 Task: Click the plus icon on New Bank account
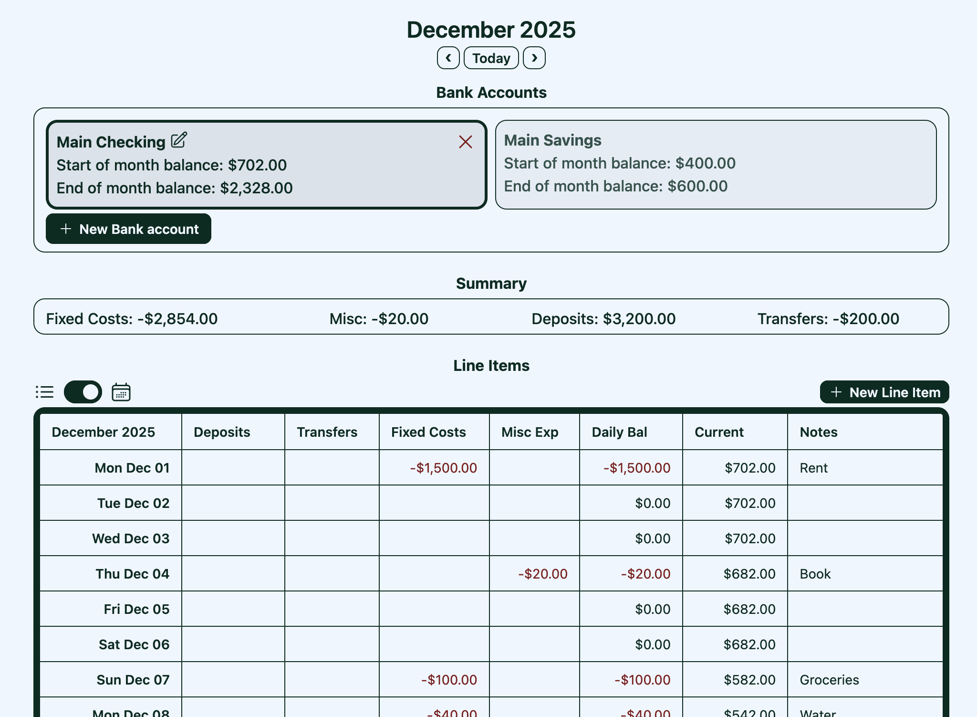[x=65, y=229]
